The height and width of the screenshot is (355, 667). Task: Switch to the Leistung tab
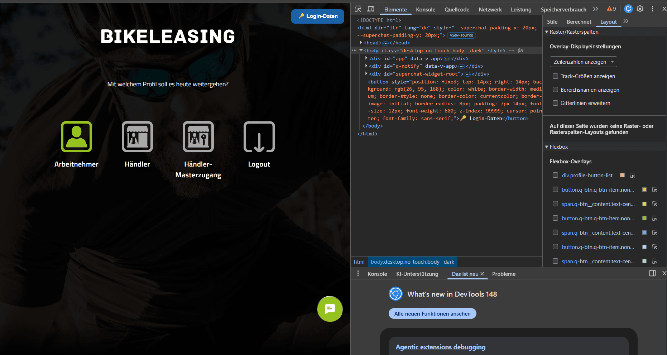521,10
